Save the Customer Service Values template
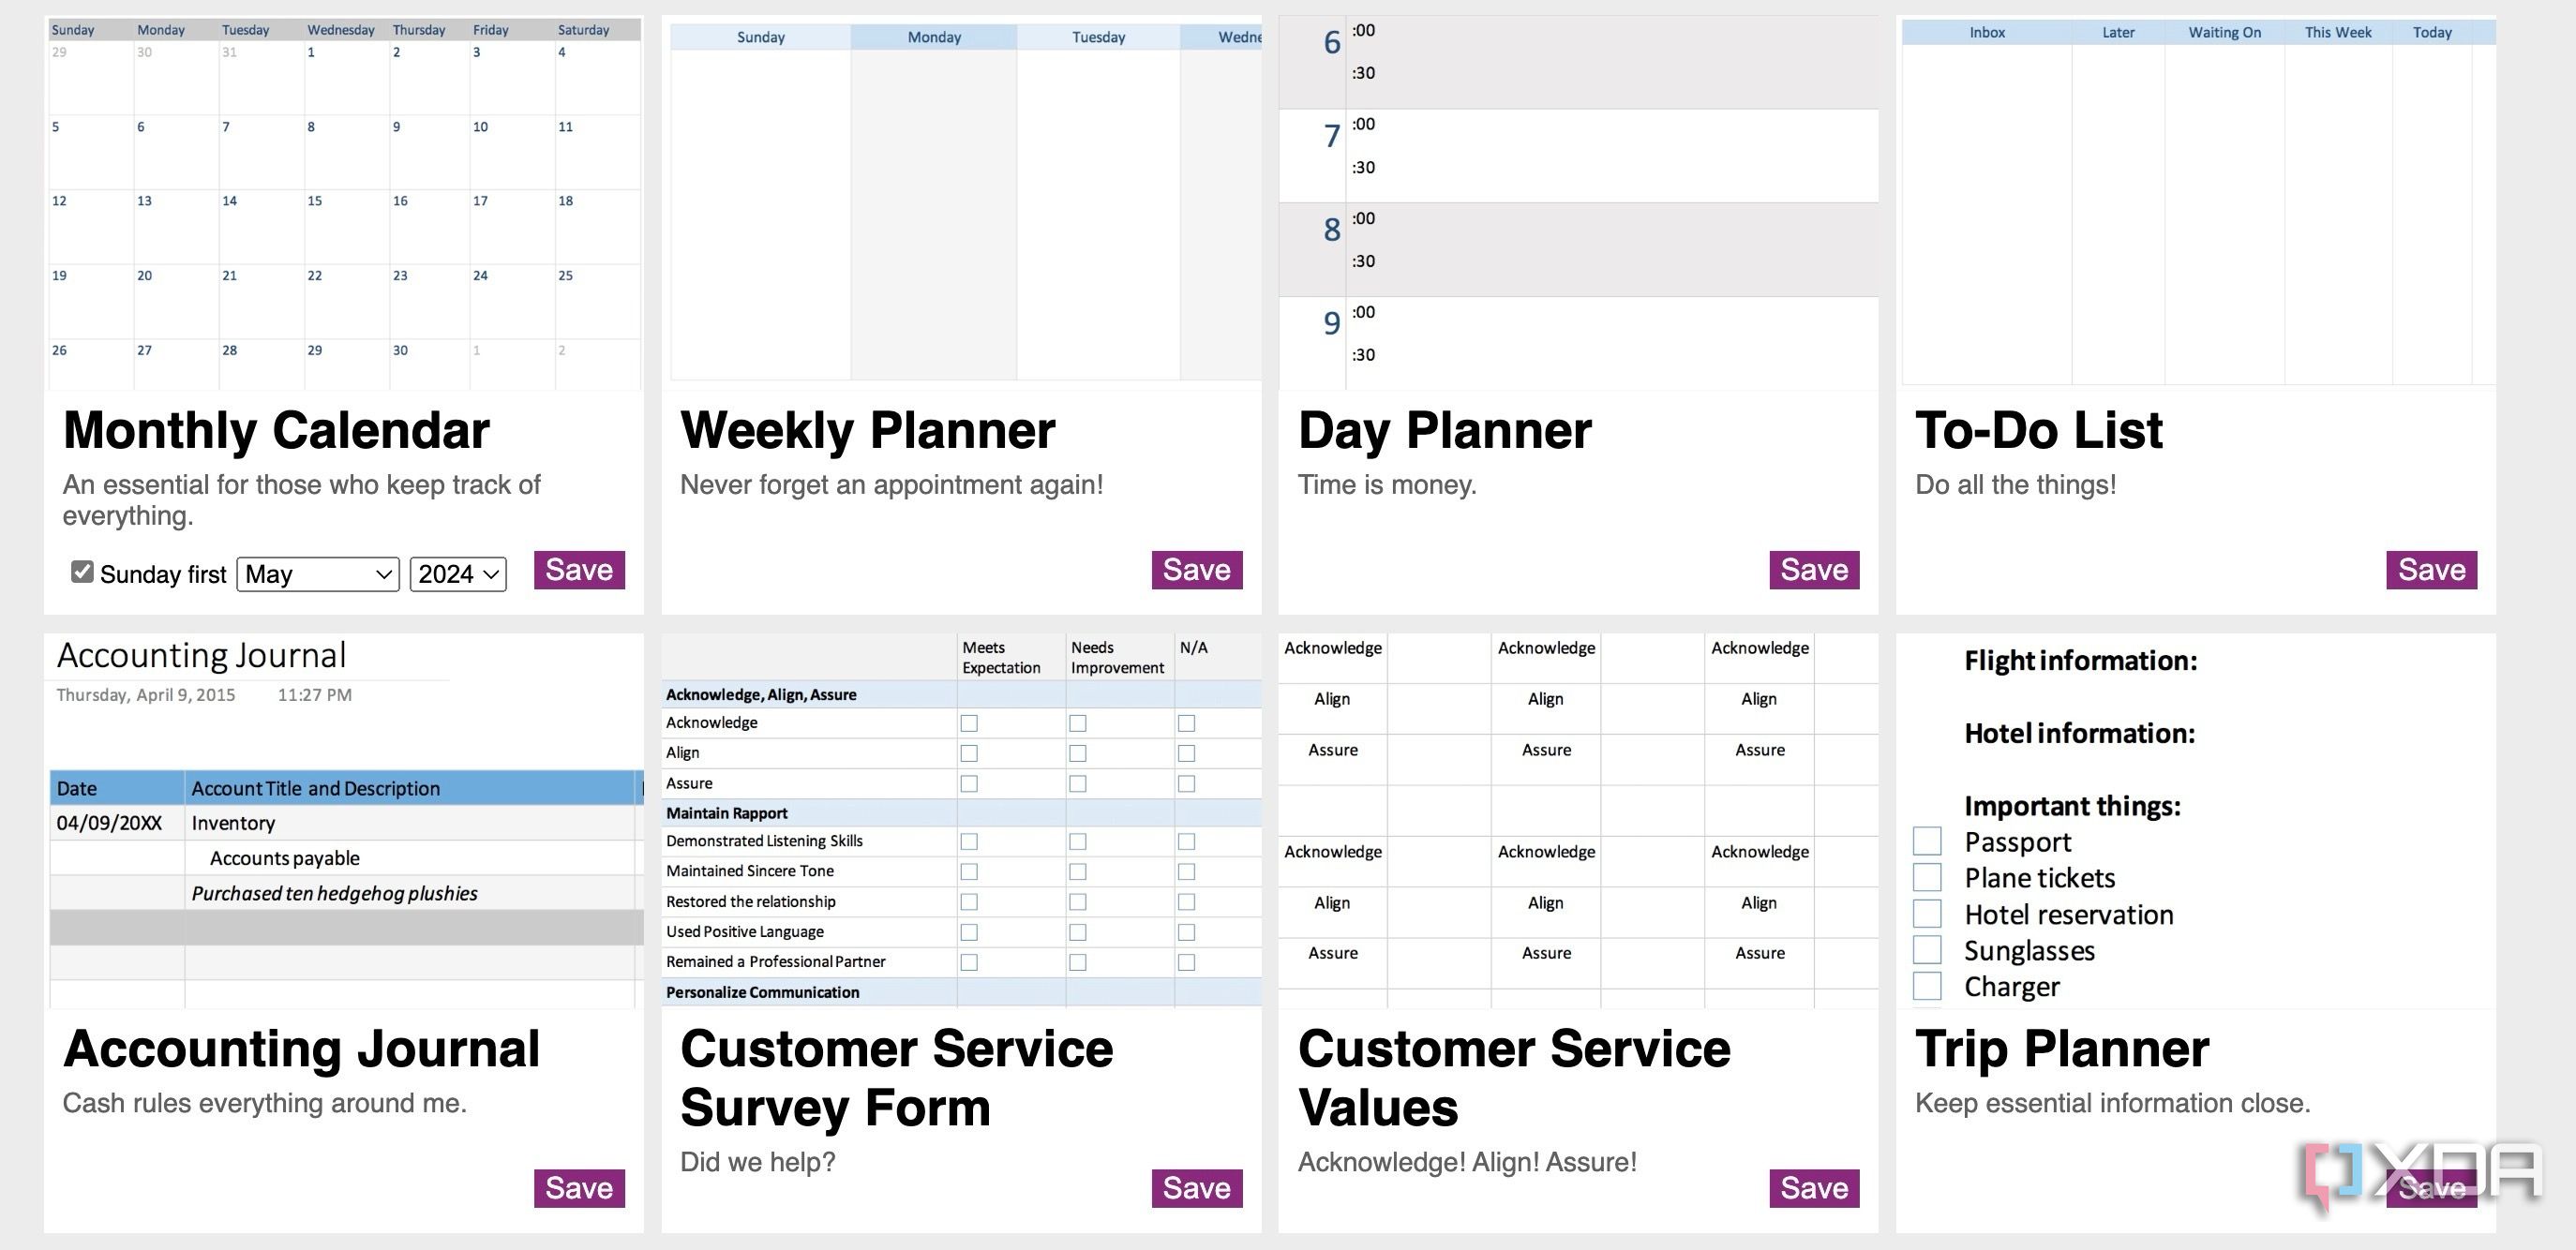Viewport: 2576px width, 1250px height. click(1813, 1188)
